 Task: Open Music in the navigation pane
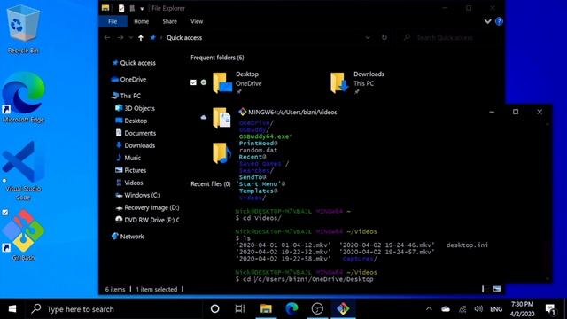(x=132, y=158)
